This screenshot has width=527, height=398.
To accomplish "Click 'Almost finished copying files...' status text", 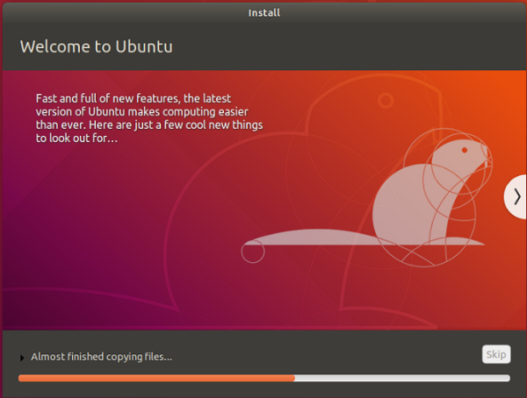I will [x=102, y=357].
